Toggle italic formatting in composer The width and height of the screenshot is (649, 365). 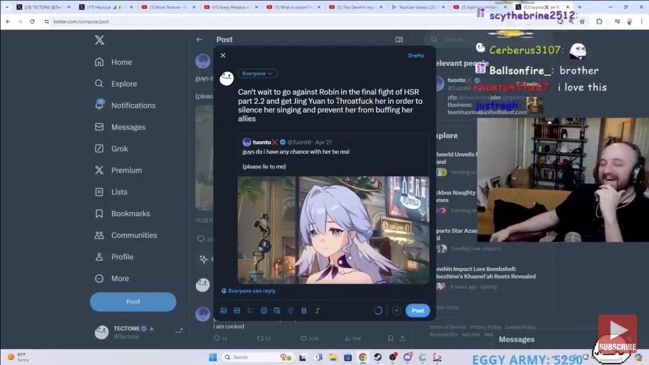[x=317, y=310]
